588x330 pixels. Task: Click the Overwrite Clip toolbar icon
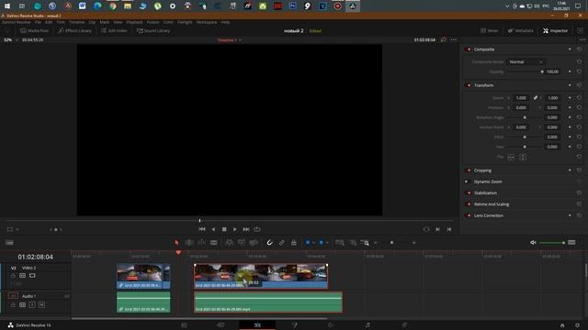pyautogui.click(x=242, y=243)
